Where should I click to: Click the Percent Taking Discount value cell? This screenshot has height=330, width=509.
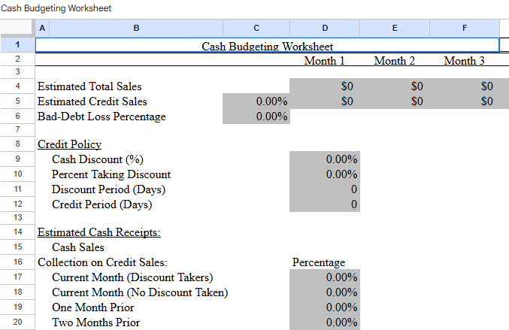pos(324,174)
